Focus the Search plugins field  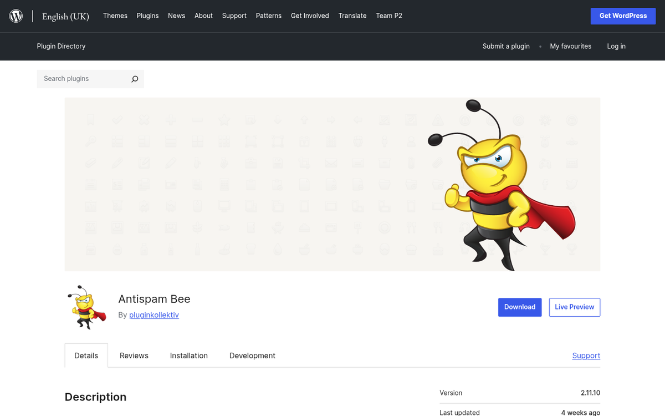tap(83, 79)
